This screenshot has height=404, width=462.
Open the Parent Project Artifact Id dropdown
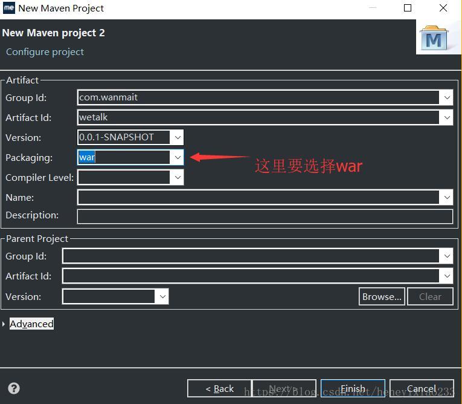[447, 276]
